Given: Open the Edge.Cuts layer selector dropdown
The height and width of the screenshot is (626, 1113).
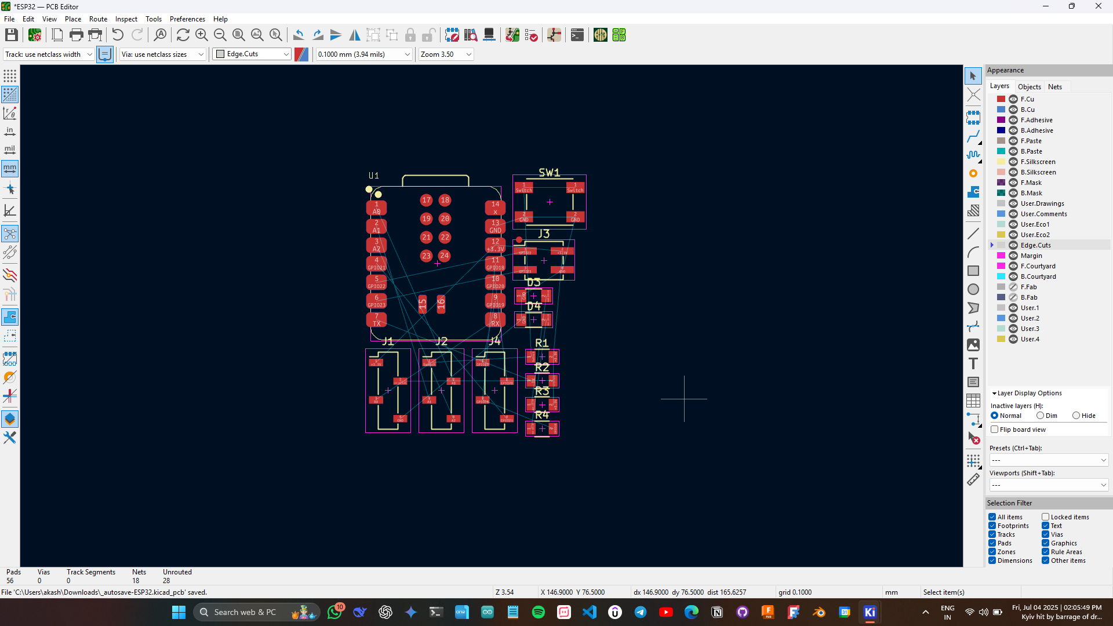Looking at the screenshot, I should 252,54.
